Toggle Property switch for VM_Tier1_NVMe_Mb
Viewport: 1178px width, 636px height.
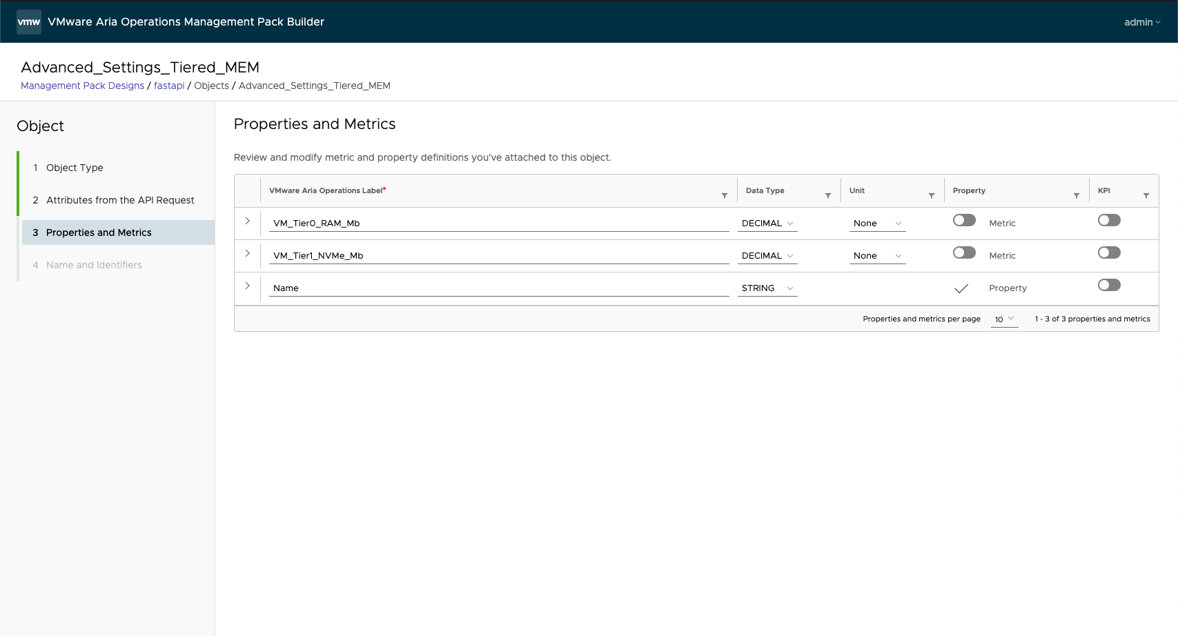click(x=964, y=252)
